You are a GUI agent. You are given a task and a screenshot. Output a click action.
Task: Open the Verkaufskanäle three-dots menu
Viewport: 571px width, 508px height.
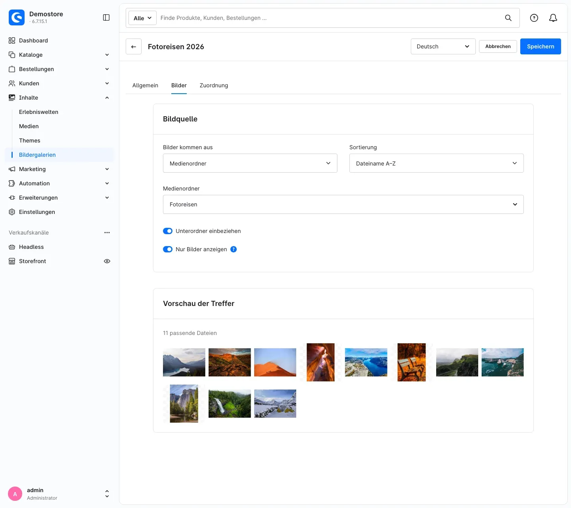click(107, 233)
